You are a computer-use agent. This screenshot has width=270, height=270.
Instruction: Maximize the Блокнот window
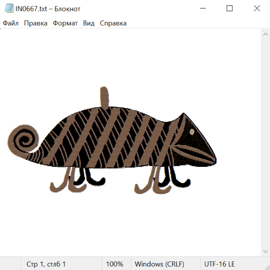pos(229,9)
